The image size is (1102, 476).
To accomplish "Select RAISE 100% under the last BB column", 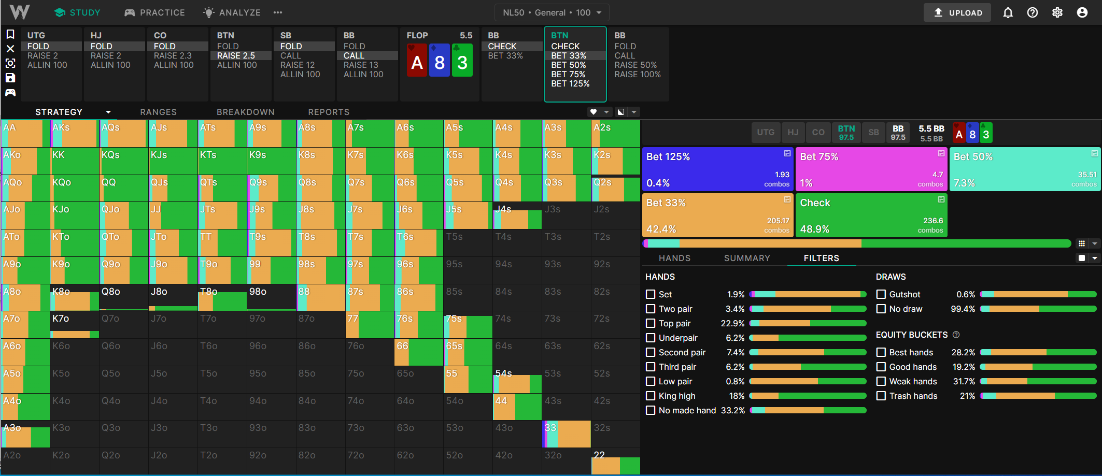I will [638, 74].
